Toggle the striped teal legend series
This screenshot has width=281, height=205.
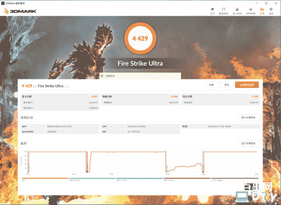coord(140,178)
